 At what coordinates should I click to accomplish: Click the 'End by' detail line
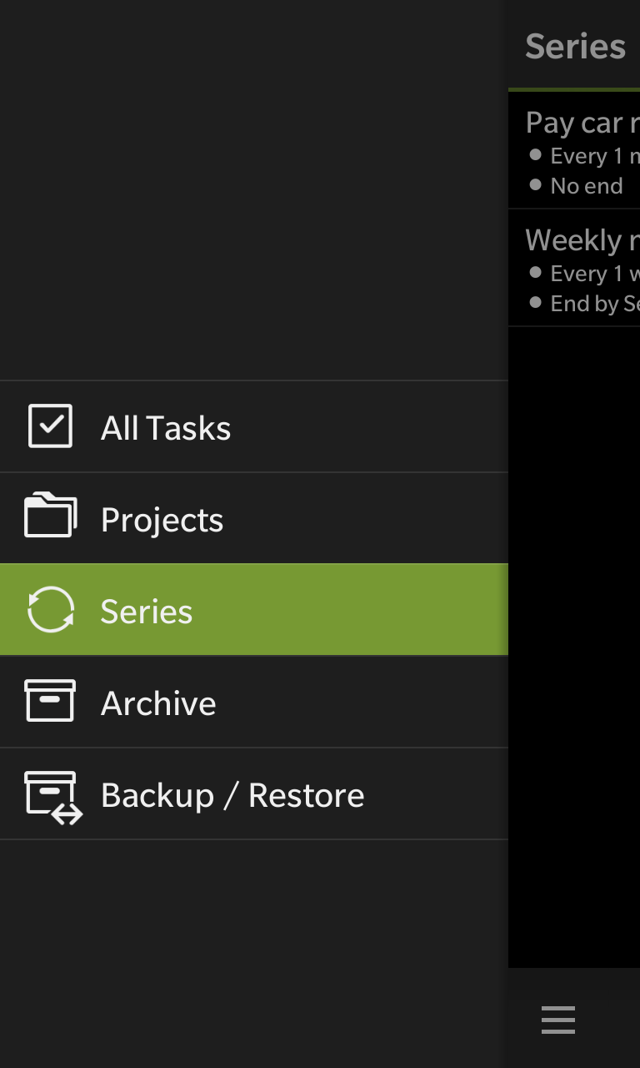(584, 304)
